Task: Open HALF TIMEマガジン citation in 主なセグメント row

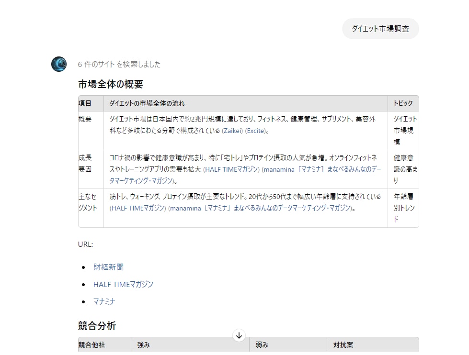Action: 138,208
